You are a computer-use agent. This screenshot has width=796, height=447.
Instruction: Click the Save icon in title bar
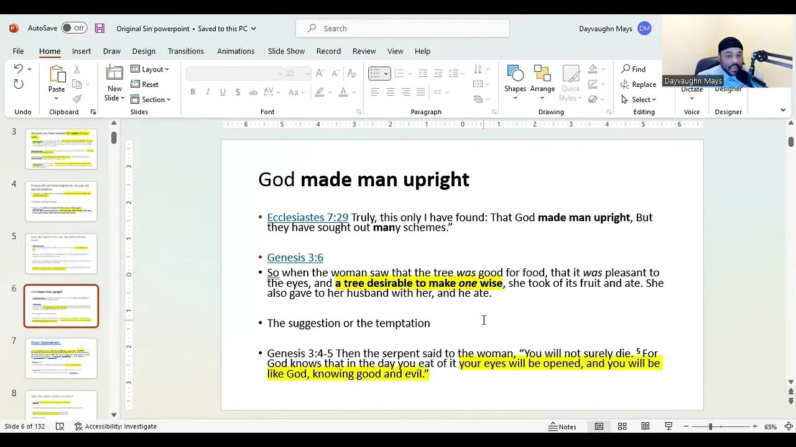(99, 29)
